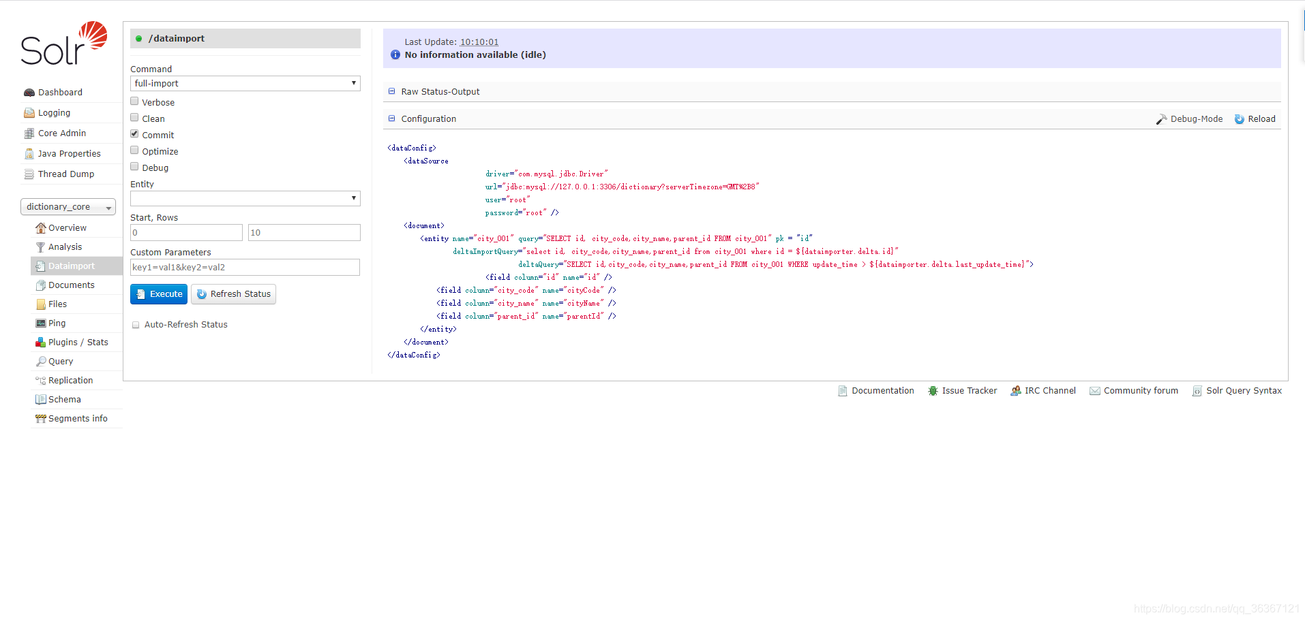The width and height of the screenshot is (1305, 621).
Task: Open the Issue Tracker link
Action: point(970,391)
